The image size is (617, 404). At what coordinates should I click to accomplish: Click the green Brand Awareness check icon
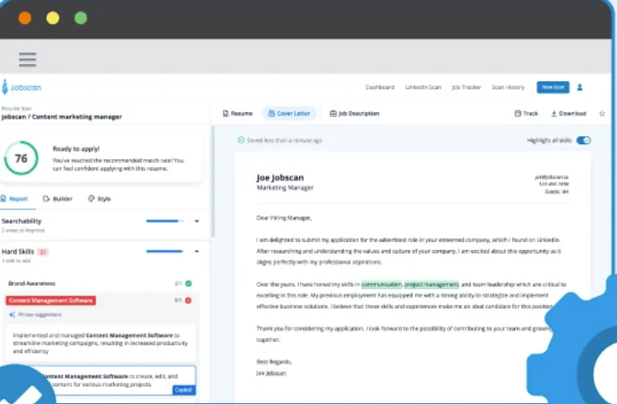tap(188, 284)
